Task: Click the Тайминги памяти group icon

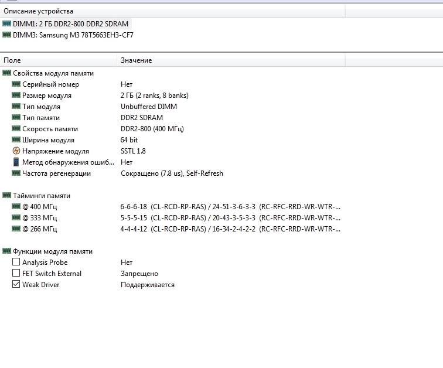Action: click(x=7, y=195)
